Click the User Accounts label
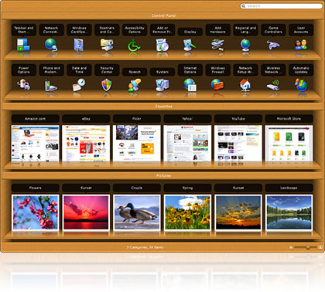The image size is (325, 292). [x=301, y=30]
